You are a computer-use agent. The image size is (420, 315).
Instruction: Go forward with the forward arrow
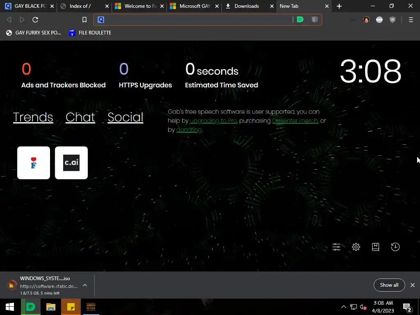click(22, 20)
